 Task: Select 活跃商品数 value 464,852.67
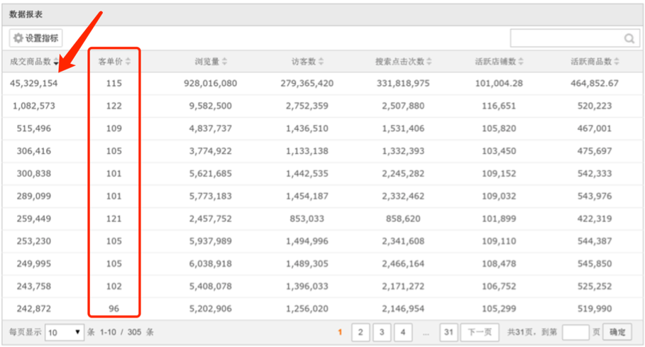[595, 84]
